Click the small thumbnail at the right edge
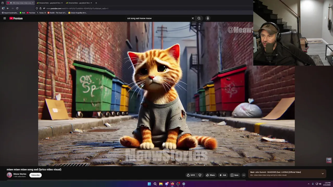 329,160
